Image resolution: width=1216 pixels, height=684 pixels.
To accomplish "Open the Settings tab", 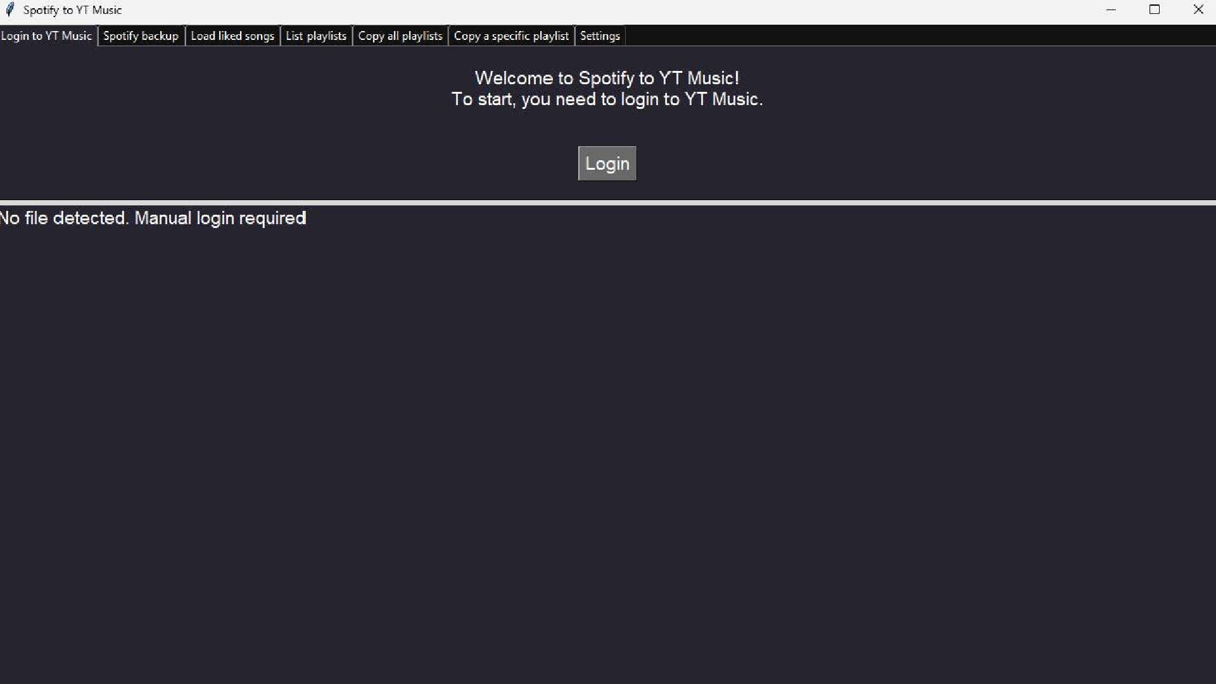I will click(x=600, y=36).
